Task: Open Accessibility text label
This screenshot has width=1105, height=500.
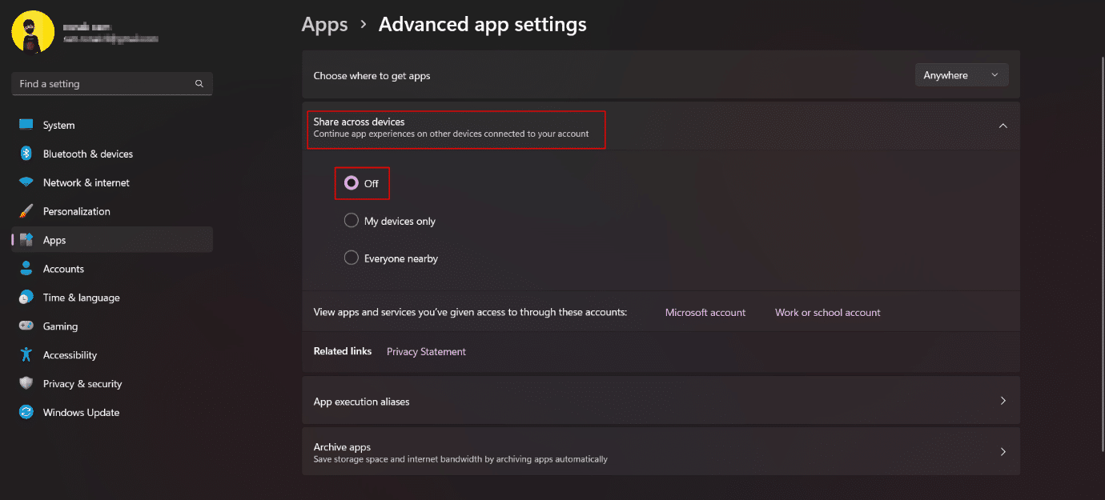Action: (70, 355)
